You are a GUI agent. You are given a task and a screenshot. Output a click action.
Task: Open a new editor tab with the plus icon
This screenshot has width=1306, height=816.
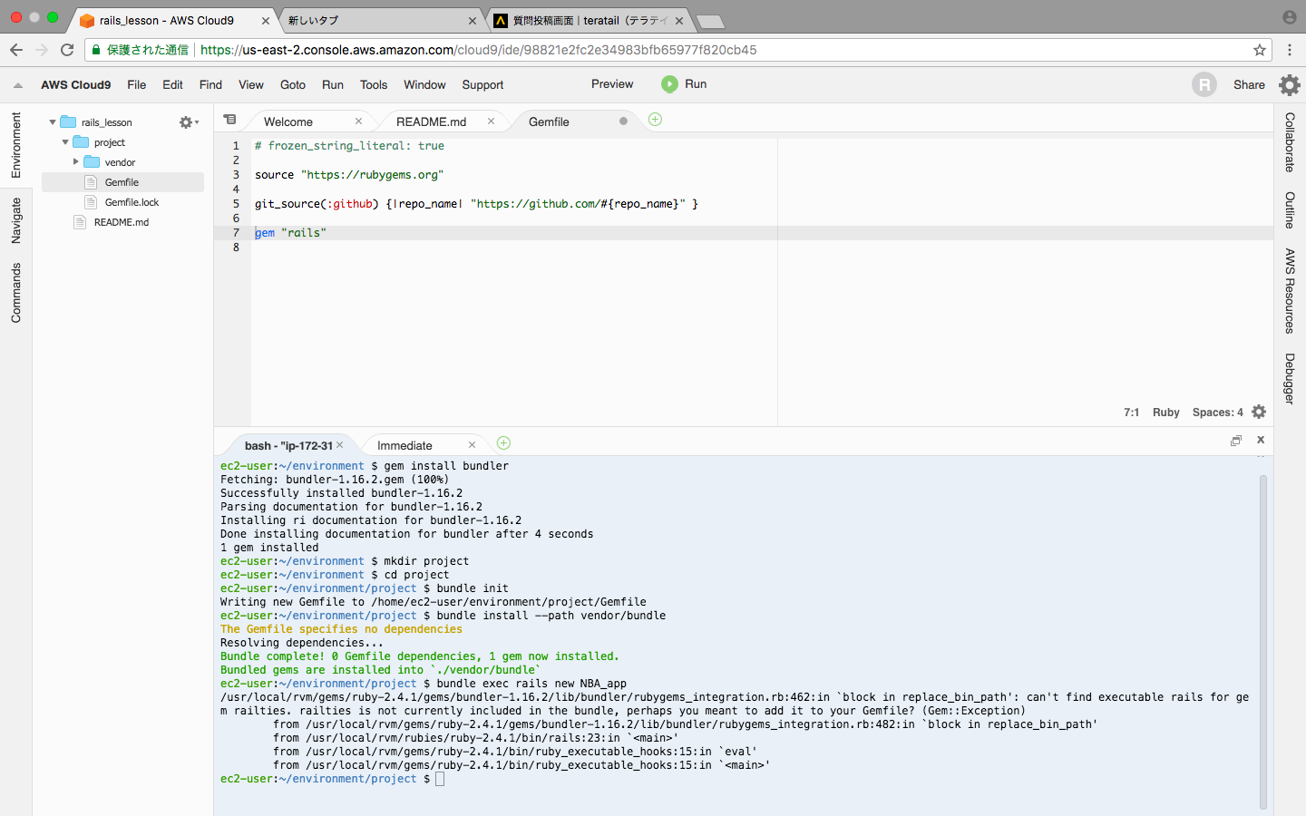click(655, 119)
